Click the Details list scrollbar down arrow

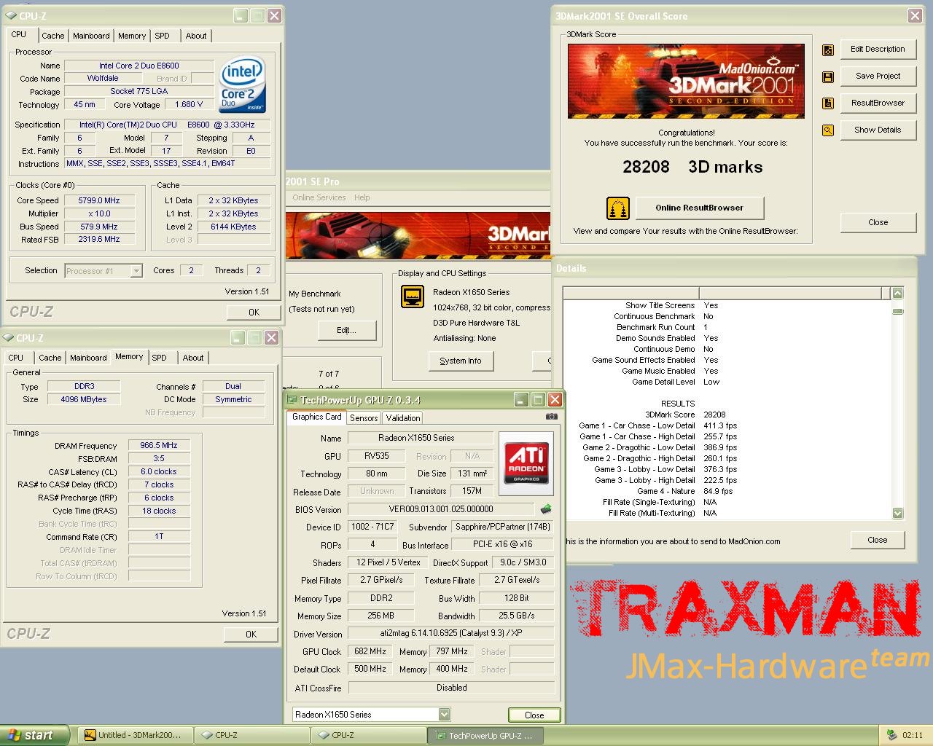[x=898, y=513]
